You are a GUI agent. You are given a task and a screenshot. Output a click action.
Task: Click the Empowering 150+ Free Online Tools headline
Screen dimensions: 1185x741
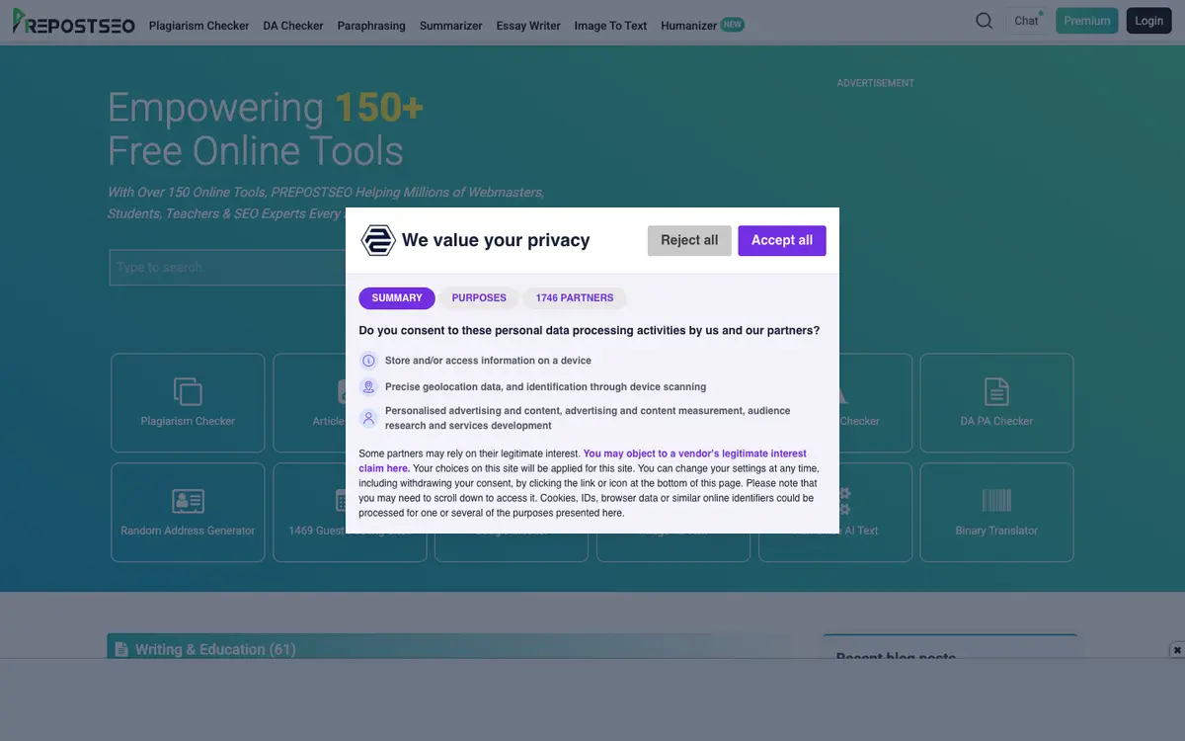(266, 129)
